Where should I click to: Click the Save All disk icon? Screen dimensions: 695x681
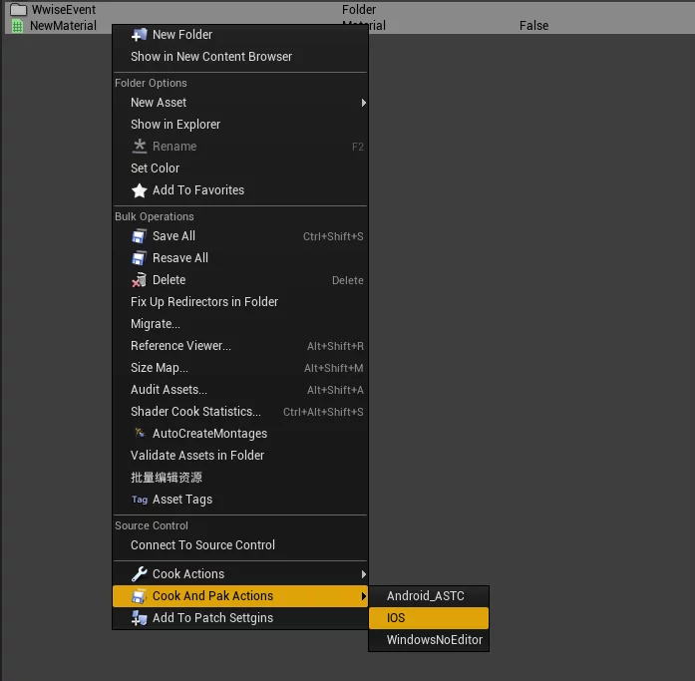pos(140,236)
